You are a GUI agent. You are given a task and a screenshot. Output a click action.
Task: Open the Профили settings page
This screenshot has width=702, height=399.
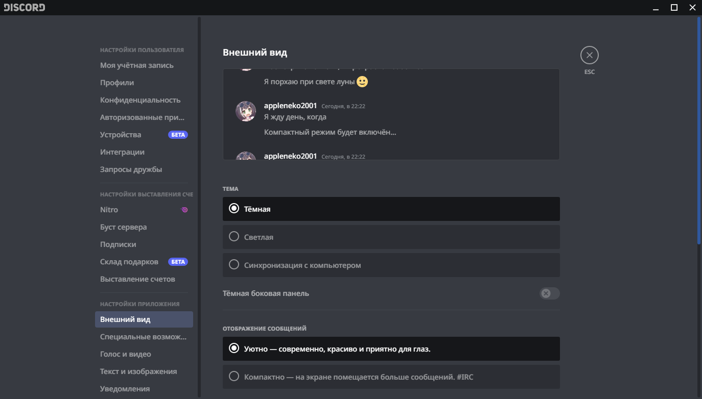pos(144,83)
